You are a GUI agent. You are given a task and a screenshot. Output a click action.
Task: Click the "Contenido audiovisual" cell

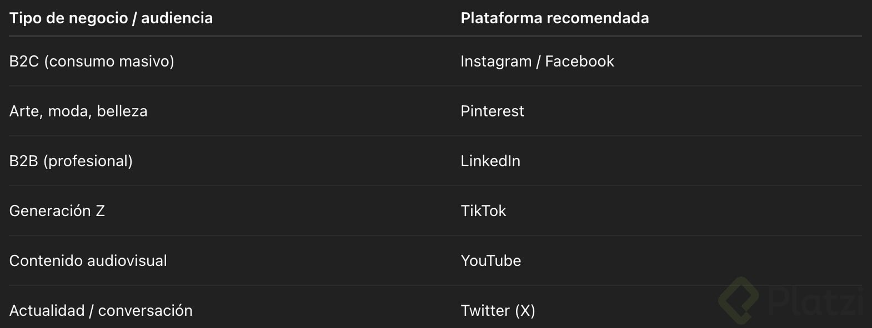click(x=88, y=260)
